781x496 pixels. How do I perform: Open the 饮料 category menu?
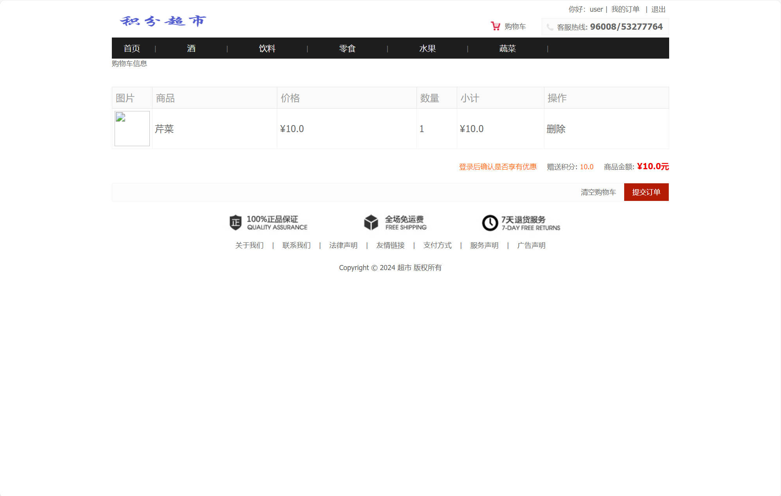pos(268,48)
